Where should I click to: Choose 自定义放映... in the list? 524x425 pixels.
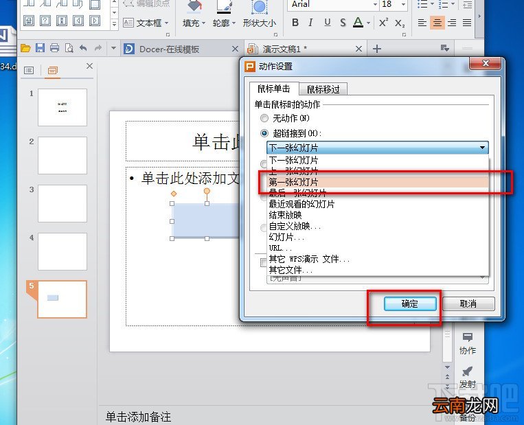(x=378, y=226)
